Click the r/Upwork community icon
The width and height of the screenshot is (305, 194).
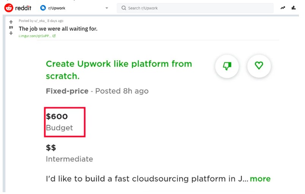[43, 8]
